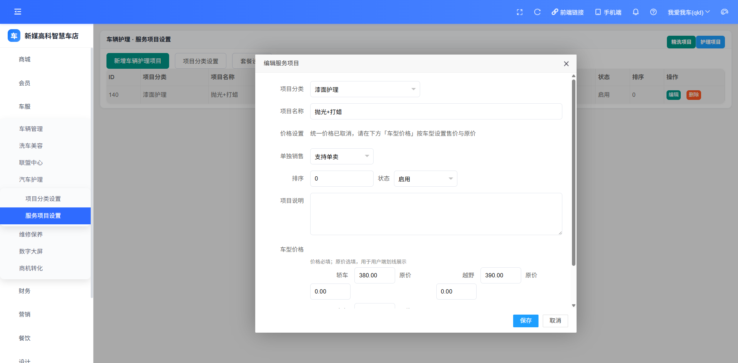Click the 轿车 original price field
Viewport: 738px width, 363px height.
330,292
